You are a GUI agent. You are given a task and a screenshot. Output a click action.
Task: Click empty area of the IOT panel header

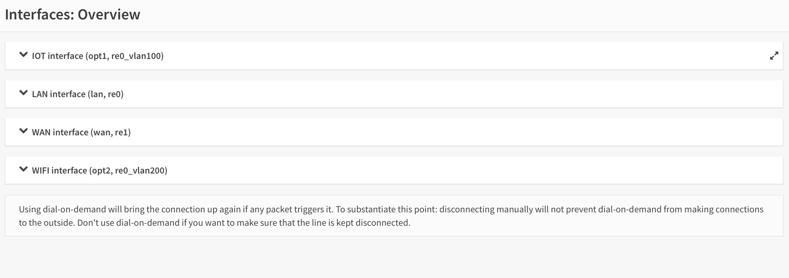(x=436, y=56)
